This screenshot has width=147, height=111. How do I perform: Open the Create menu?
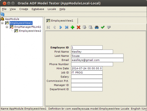click(24, 9)
